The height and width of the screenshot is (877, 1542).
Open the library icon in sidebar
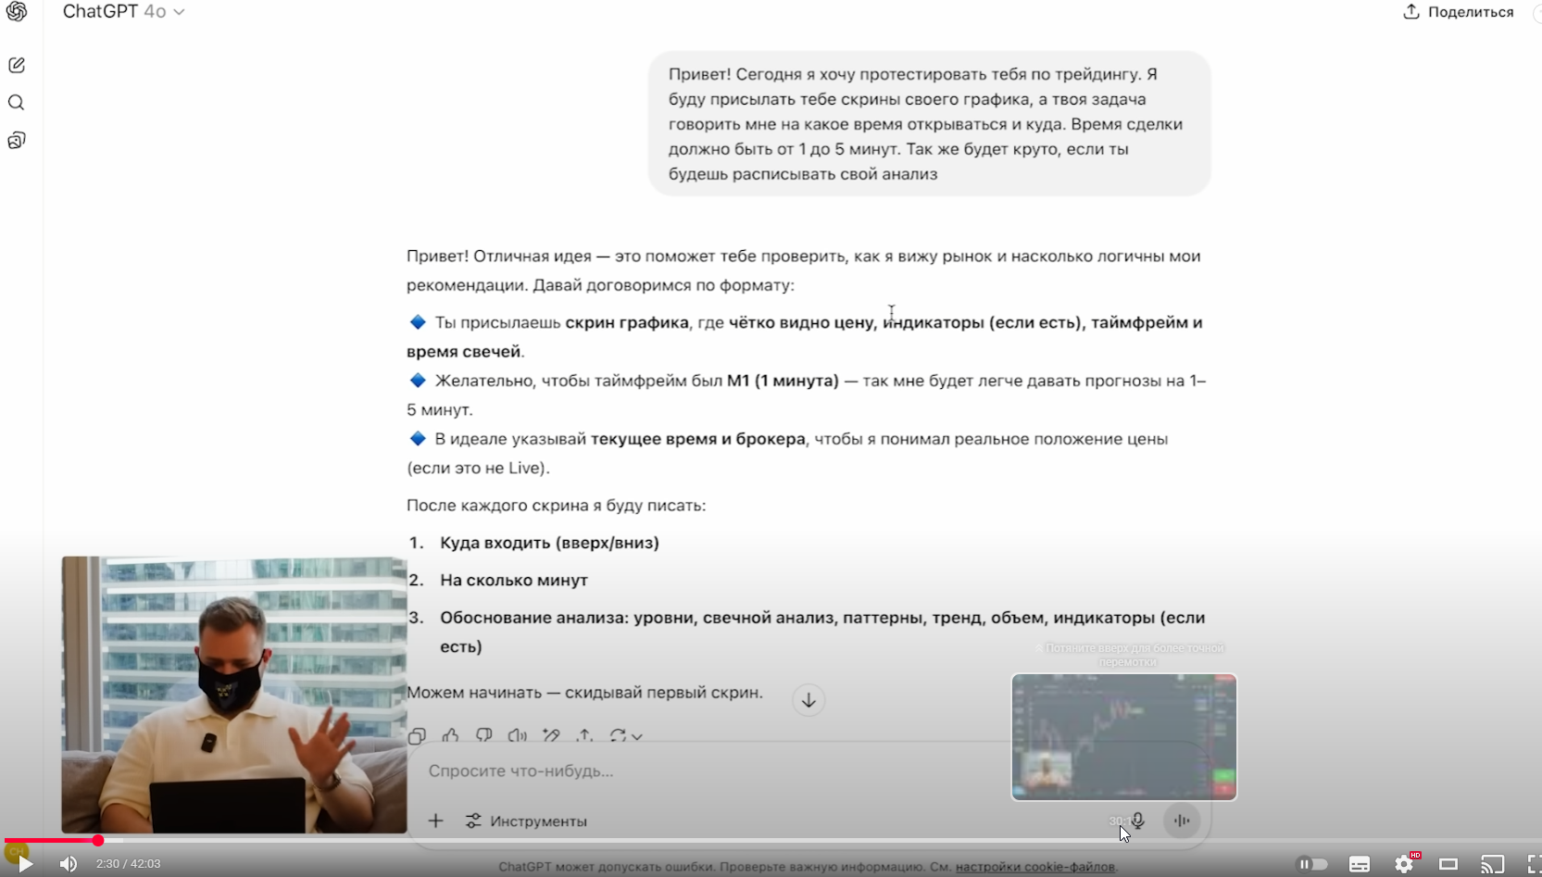coord(17,141)
